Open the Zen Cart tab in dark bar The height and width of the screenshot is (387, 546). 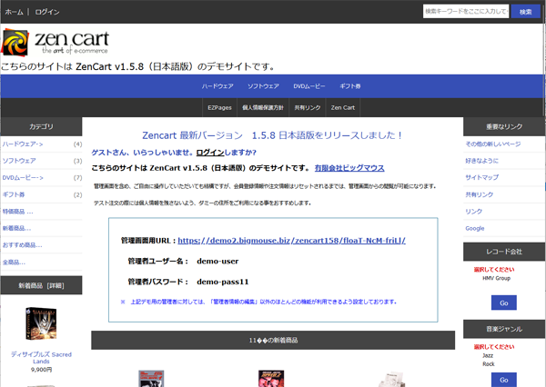[343, 107]
